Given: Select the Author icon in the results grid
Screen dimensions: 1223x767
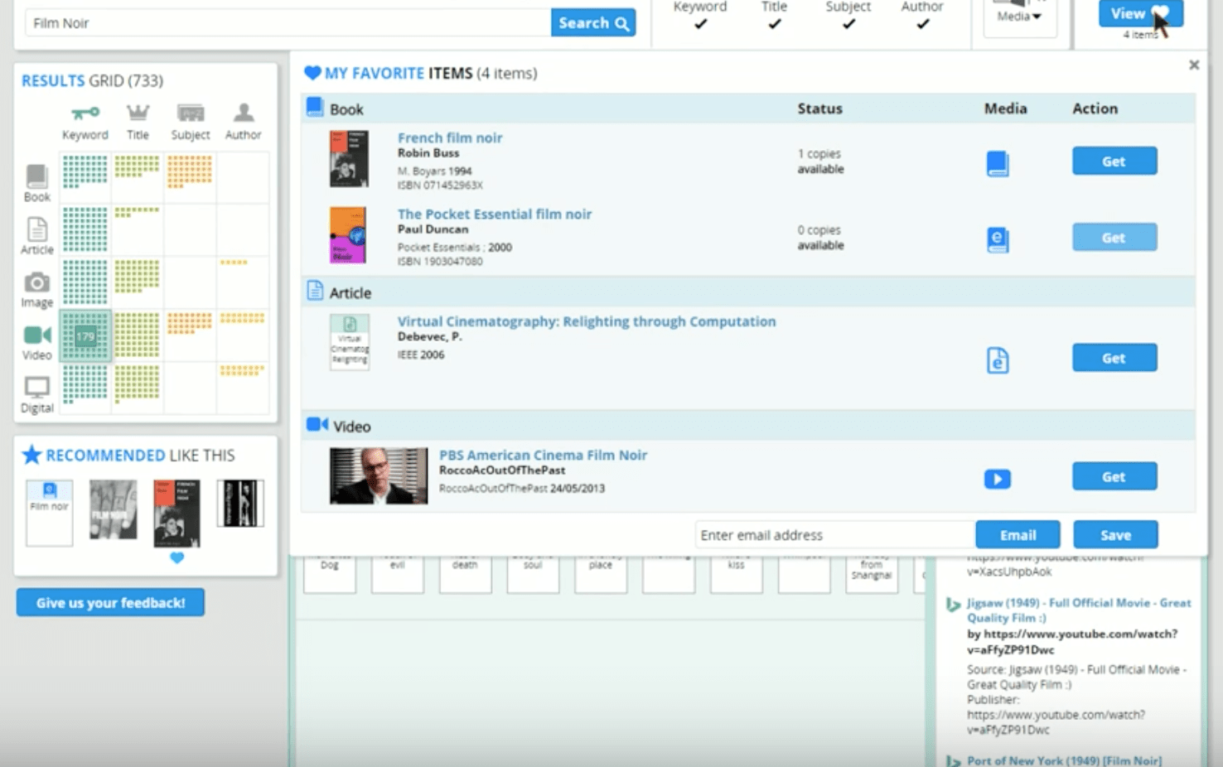Looking at the screenshot, I should pos(242,113).
